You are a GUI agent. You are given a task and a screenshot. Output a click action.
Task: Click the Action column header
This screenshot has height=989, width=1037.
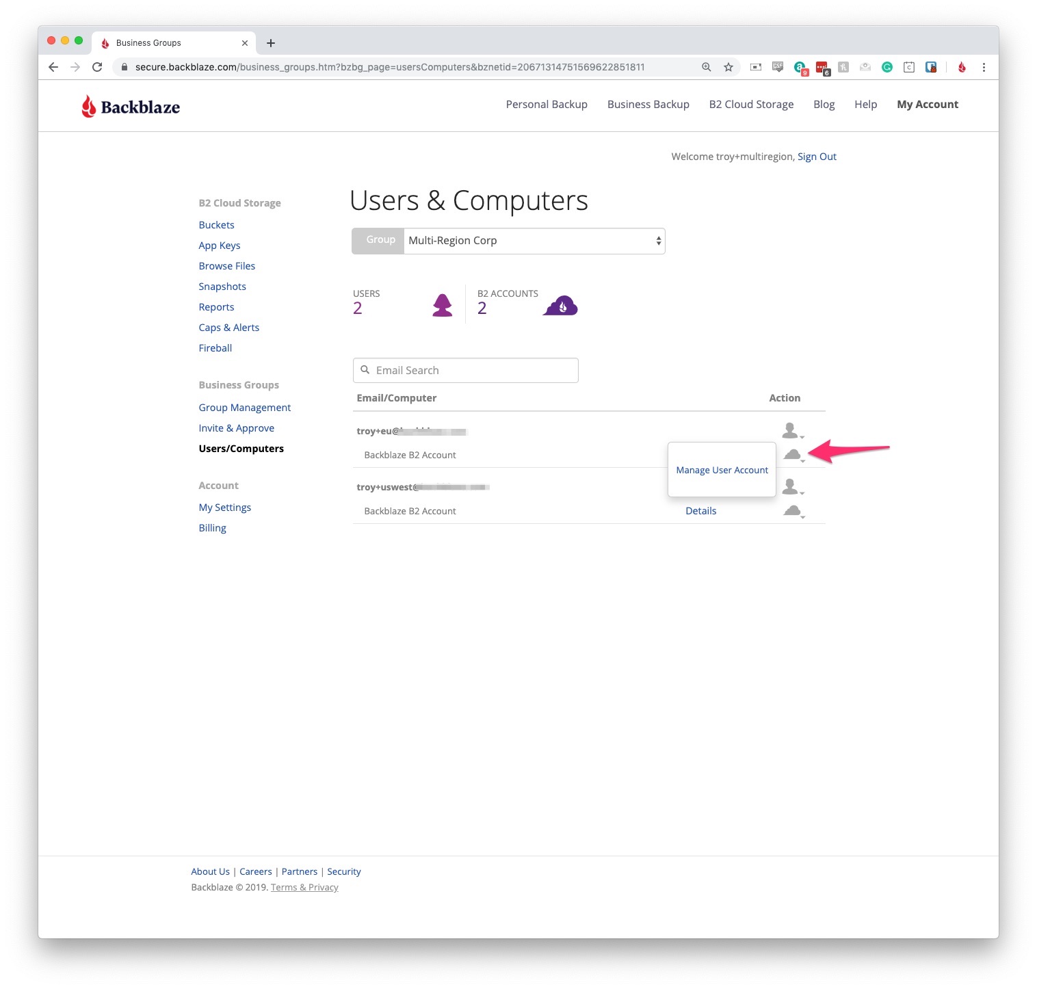pyautogui.click(x=785, y=398)
